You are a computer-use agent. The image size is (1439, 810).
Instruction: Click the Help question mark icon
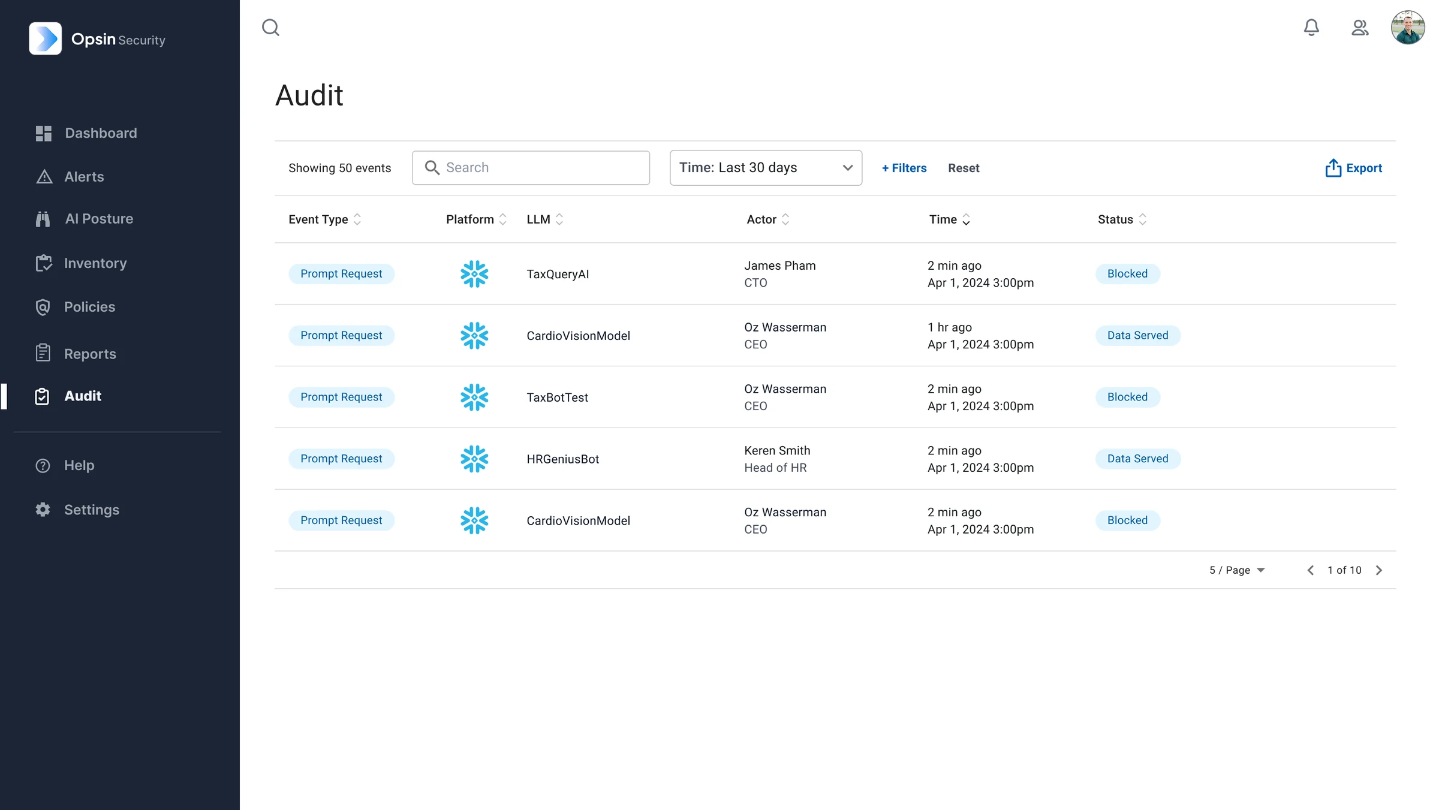[43, 465]
